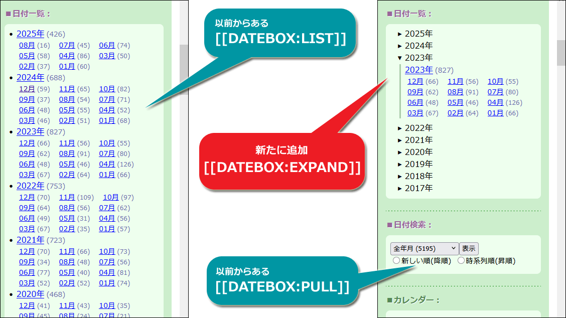Click the right panel scrollbar thumb
Image resolution: width=566 pixels, height=318 pixels.
(x=561, y=53)
